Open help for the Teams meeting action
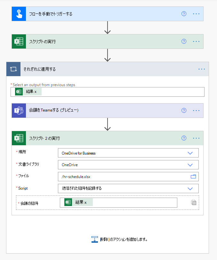This screenshot has width=217, height=260. click(183, 110)
